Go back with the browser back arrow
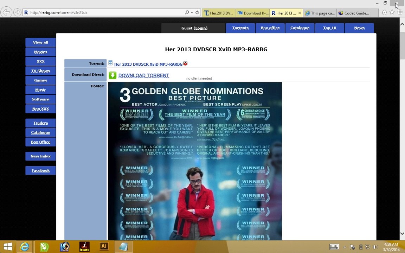This screenshot has width=405, height=253. tap(6, 12)
